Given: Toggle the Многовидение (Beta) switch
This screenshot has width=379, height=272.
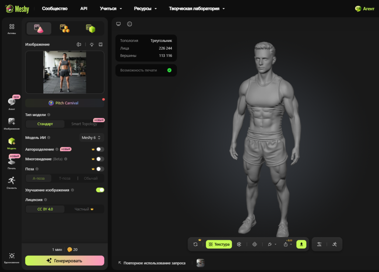Looking at the screenshot, I should coord(100,159).
